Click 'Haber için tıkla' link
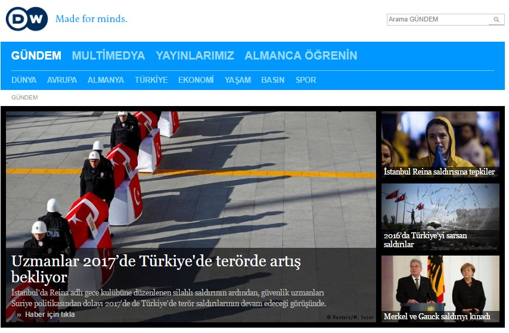This screenshot has width=509, height=333. [x=49, y=315]
